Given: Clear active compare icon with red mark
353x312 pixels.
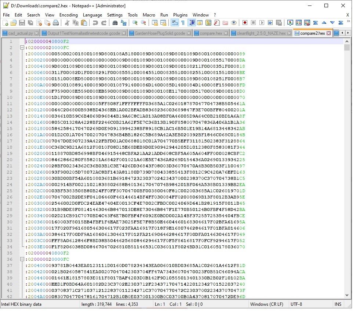Looking at the screenshot, I should pyautogui.click(x=307, y=23).
